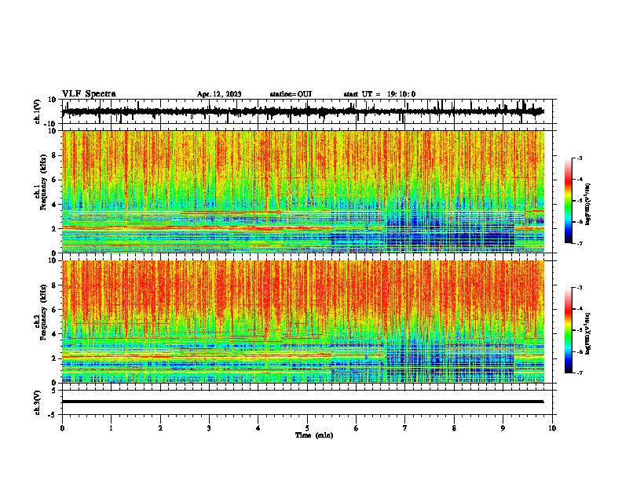Viewport: 622px width, 480px height.
Task: Click inside the ch.2 spectrogram panel
Action: [303, 322]
